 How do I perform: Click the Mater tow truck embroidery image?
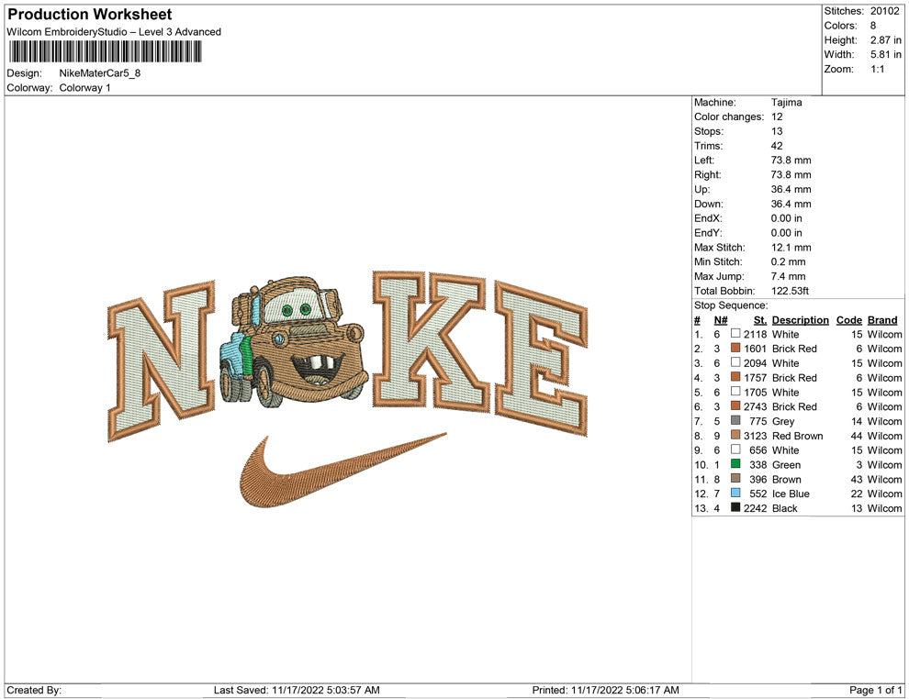pos(294,341)
